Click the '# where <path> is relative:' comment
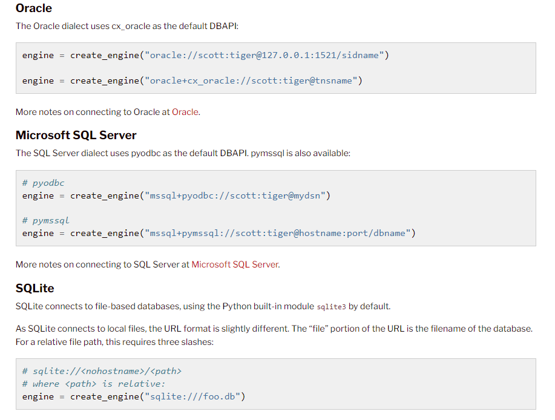 (x=94, y=384)
